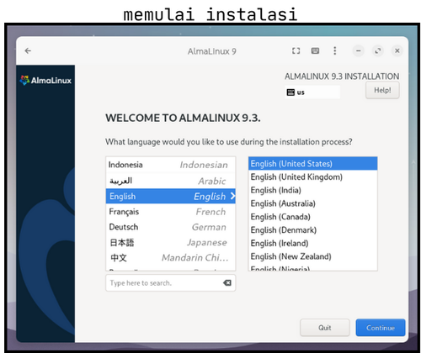Toggle fullscreen mode icon in header
421x353 pixels.
(x=296, y=50)
